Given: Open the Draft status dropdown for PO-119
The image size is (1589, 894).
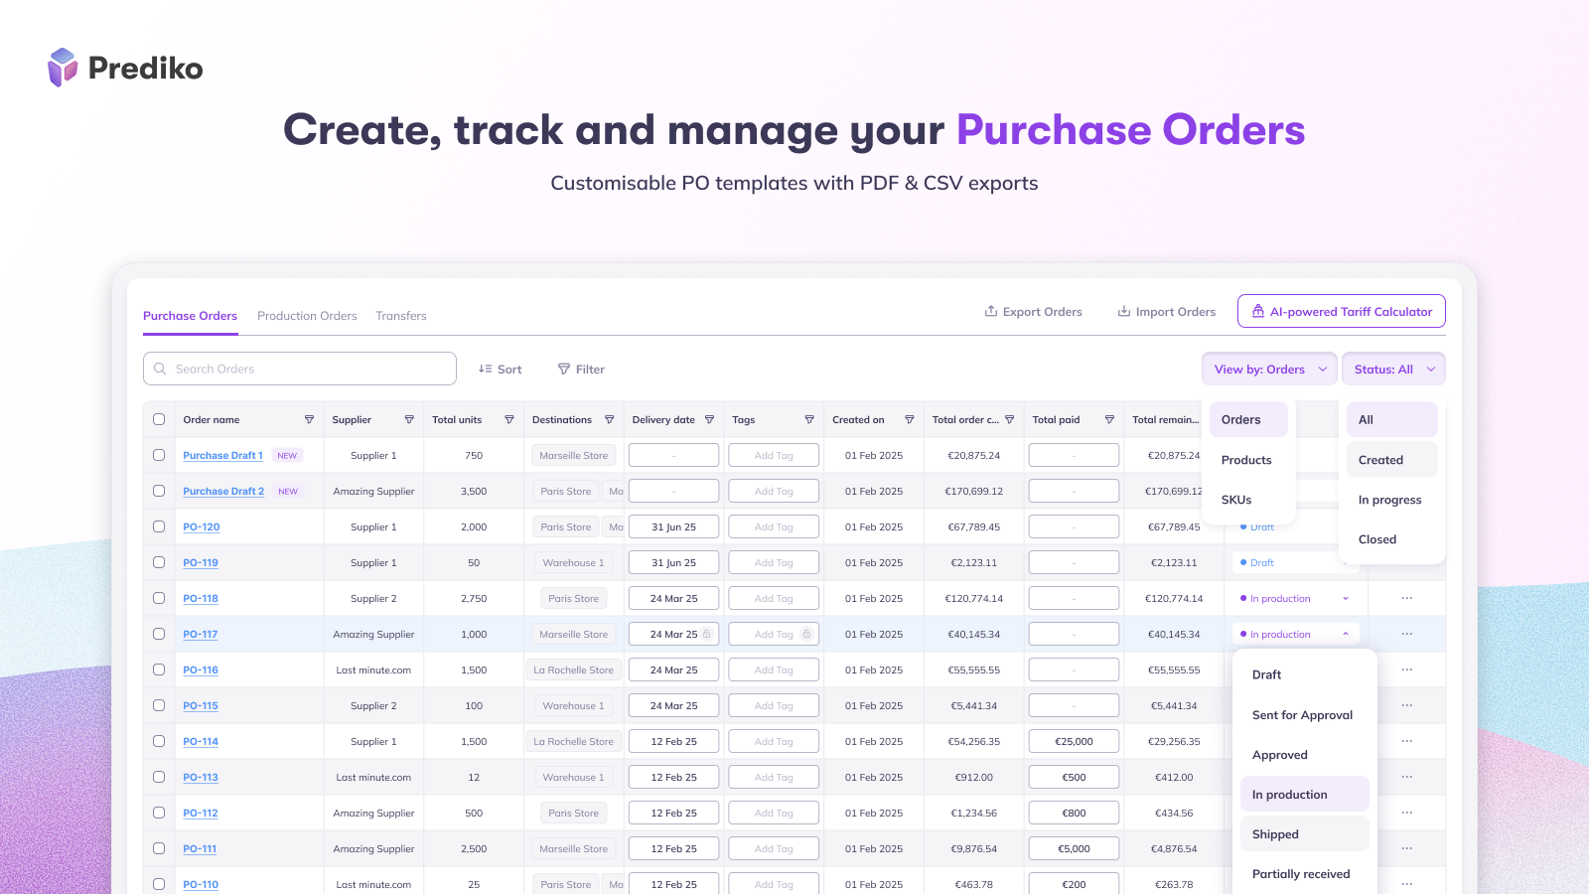Looking at the screenshot, I should (1295, 562).
